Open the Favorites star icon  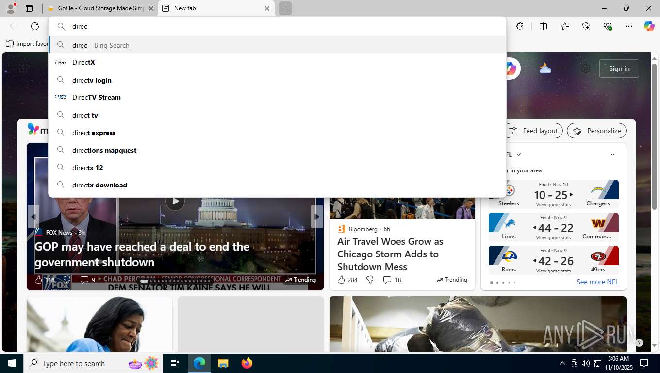point(565,26)
